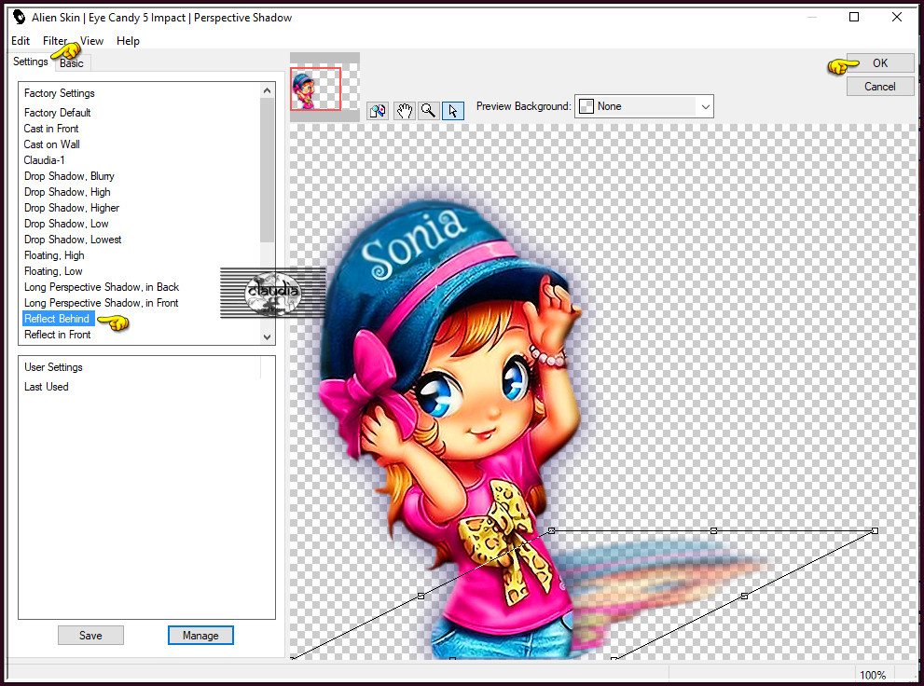Select the Hand pan tool
The image size is (924, 686).
click(405, 110)
